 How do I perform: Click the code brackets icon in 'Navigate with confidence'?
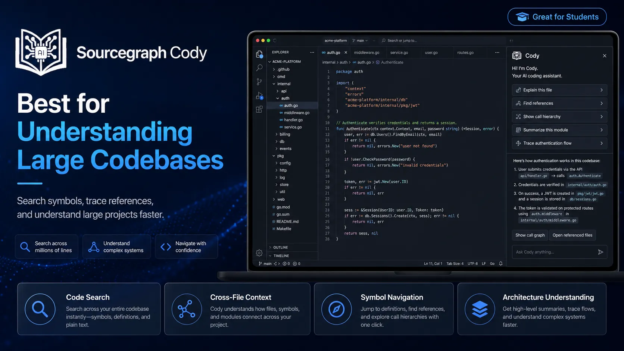(x=166, y=247)
